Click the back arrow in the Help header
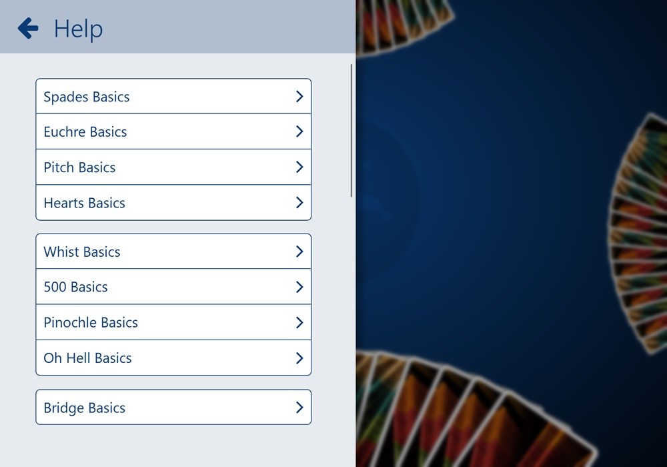The image size is (667, 467). click(27, 27)
